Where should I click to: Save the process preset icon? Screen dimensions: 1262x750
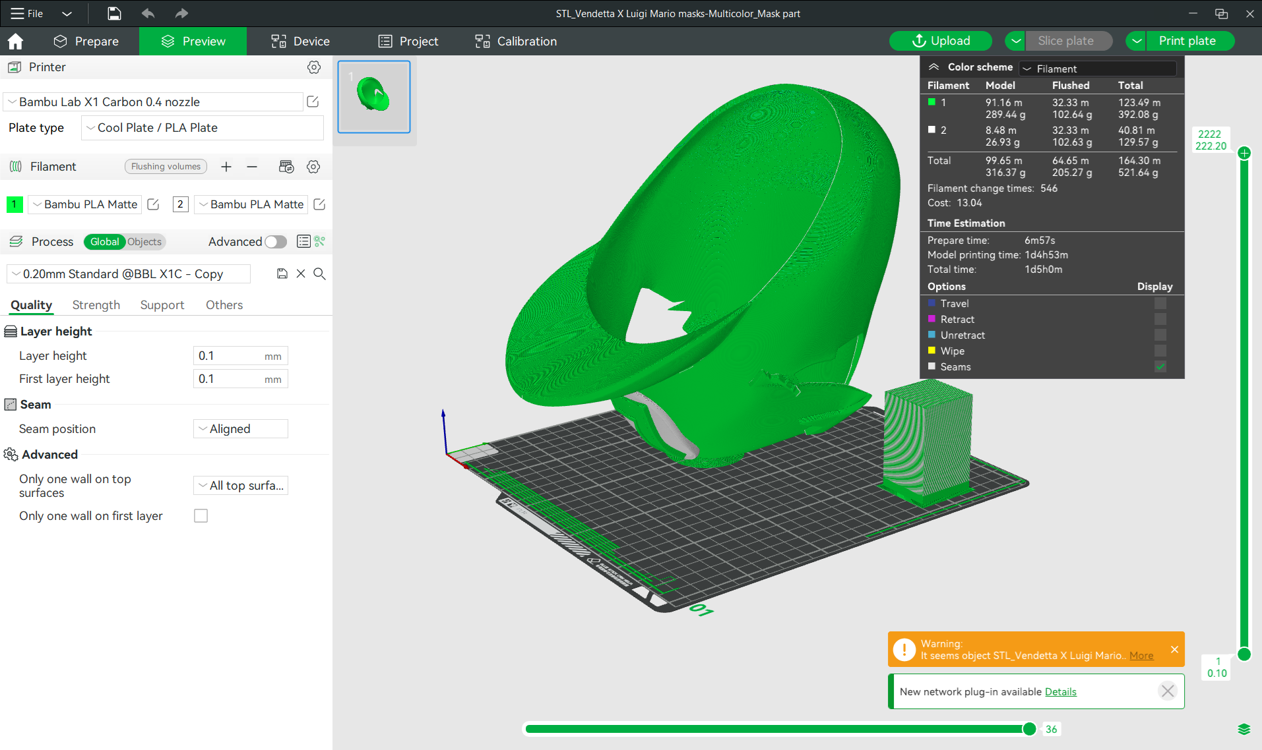click(x=282, y=274)
